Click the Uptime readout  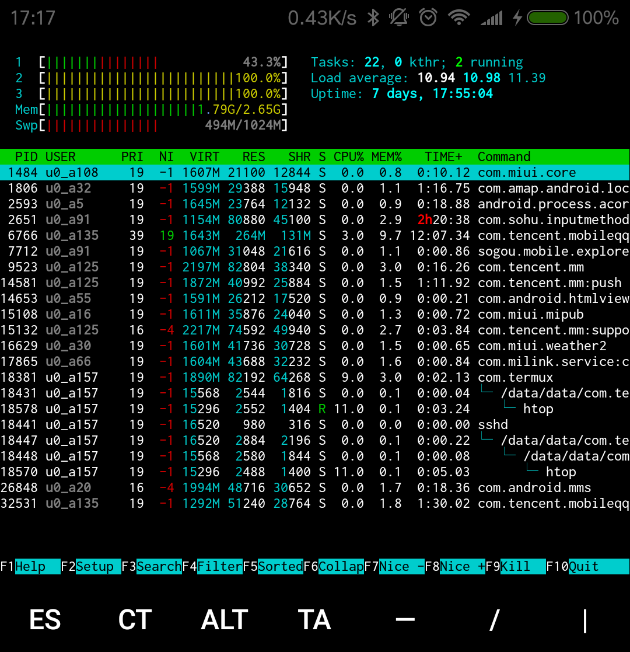click(x=402, y=94)
